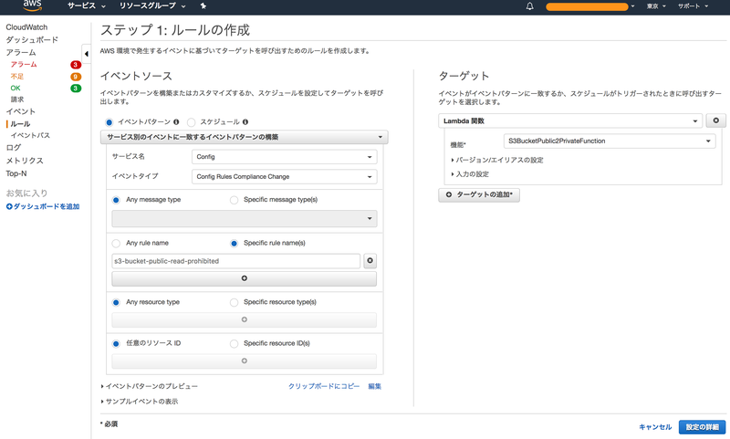Select Specific rule name(s) radio
The width and height of the screenshot is (730, 439).
click(x=234, y=244)
